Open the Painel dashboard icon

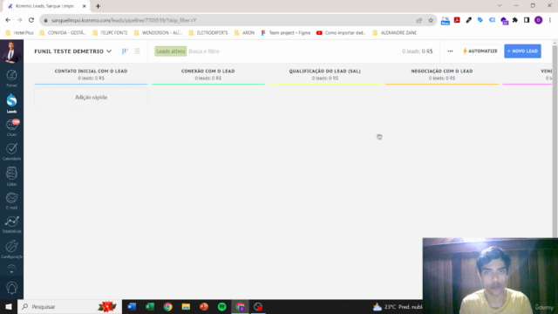[11, 78]
